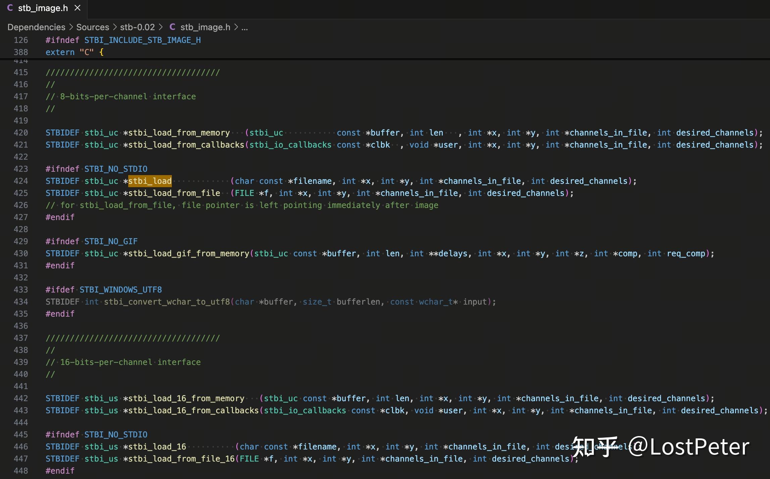This screenshot has height=479, width=770.
Task: Expand the chevron after Sources in the breadcrumb
Action: (115, 27)
